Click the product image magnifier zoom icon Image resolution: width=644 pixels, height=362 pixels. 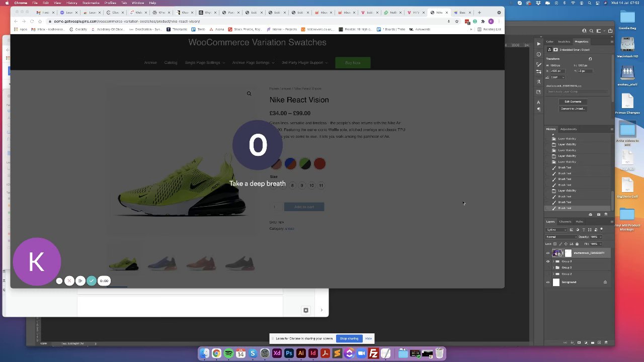[249, 94]
